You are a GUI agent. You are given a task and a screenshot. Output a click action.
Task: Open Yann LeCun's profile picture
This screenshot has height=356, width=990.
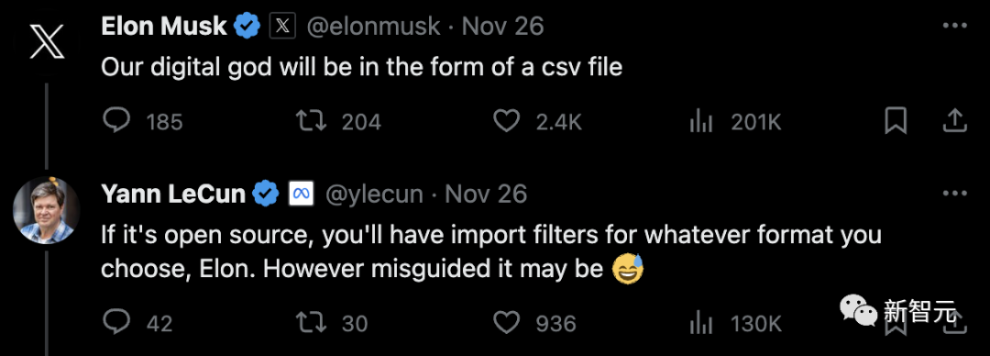click(x=46, y=210)
